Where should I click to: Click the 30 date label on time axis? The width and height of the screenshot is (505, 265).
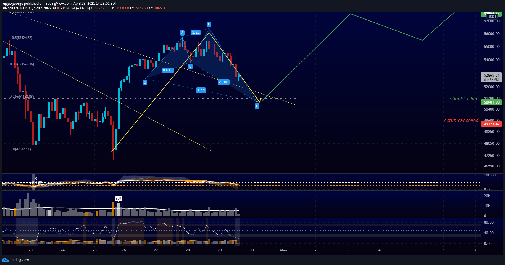click(252, 250)
